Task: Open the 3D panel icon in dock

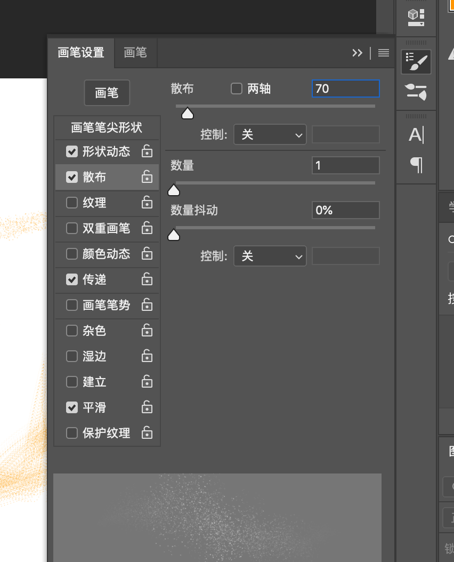Action: (x=416, y=17)
